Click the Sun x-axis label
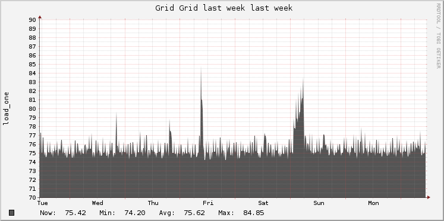The height and width of the screenshot is (221, 444). click(x=319, y=203)
